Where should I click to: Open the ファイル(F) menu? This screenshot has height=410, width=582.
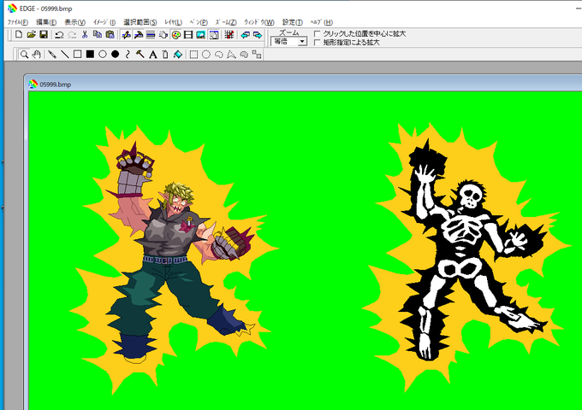(x=18, y=22)
